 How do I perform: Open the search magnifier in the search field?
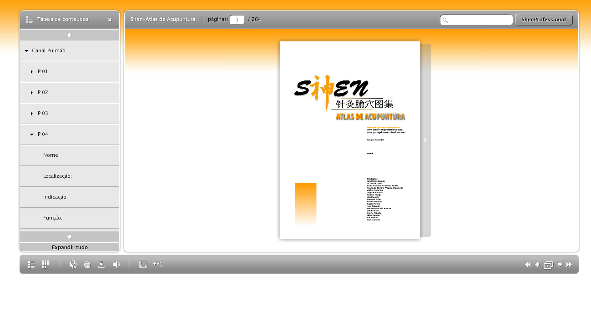pos(445,20)
